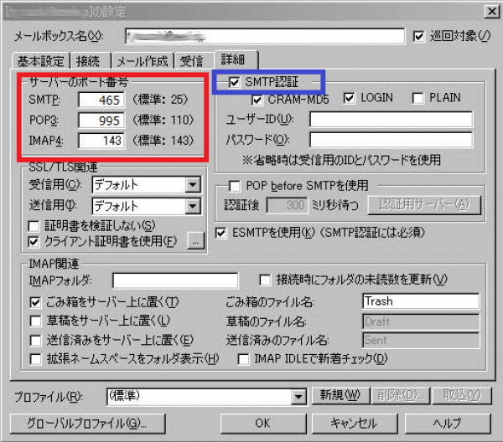Viewport: 503px width, 442px height.
Task: Enable POP before SMTPを使用 option
Action: [x=234, y=185]
